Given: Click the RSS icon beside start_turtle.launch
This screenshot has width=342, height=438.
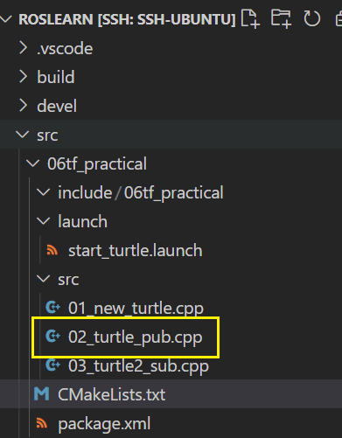Looking at the screenshot, I should 52,250.
